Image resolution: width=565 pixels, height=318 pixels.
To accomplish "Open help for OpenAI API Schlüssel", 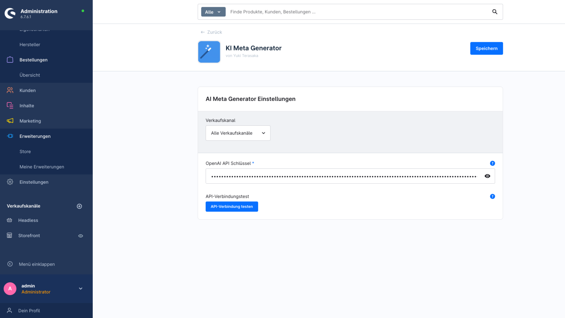I will 492,163.
